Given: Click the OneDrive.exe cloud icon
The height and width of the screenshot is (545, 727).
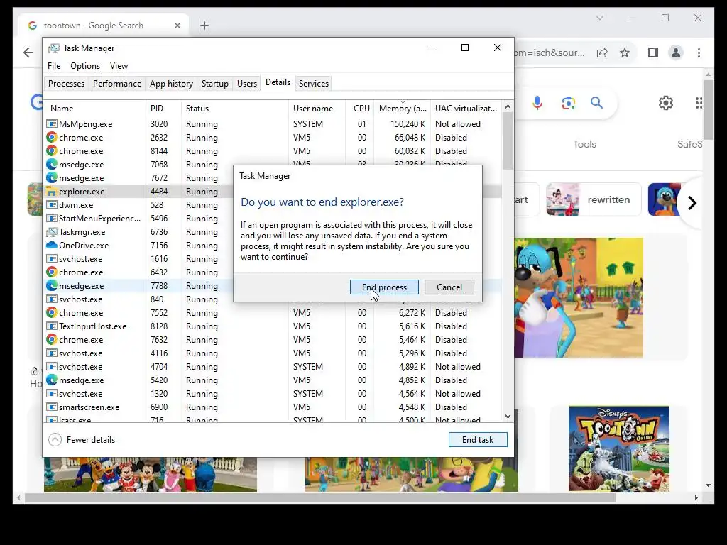Looking at the screenshot, I should click(51, 245).
